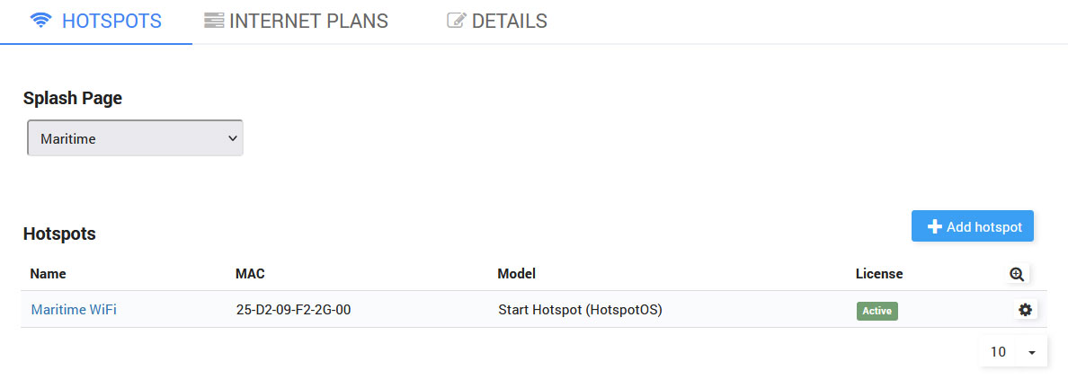Click the pencil edit icon beside Details
Screen dimensions: 1068x388
coord(457,21)
